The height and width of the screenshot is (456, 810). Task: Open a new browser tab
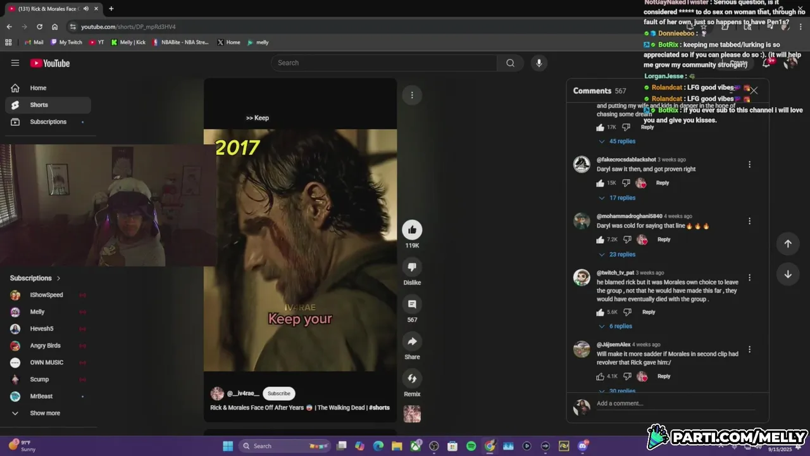(111, 9)
